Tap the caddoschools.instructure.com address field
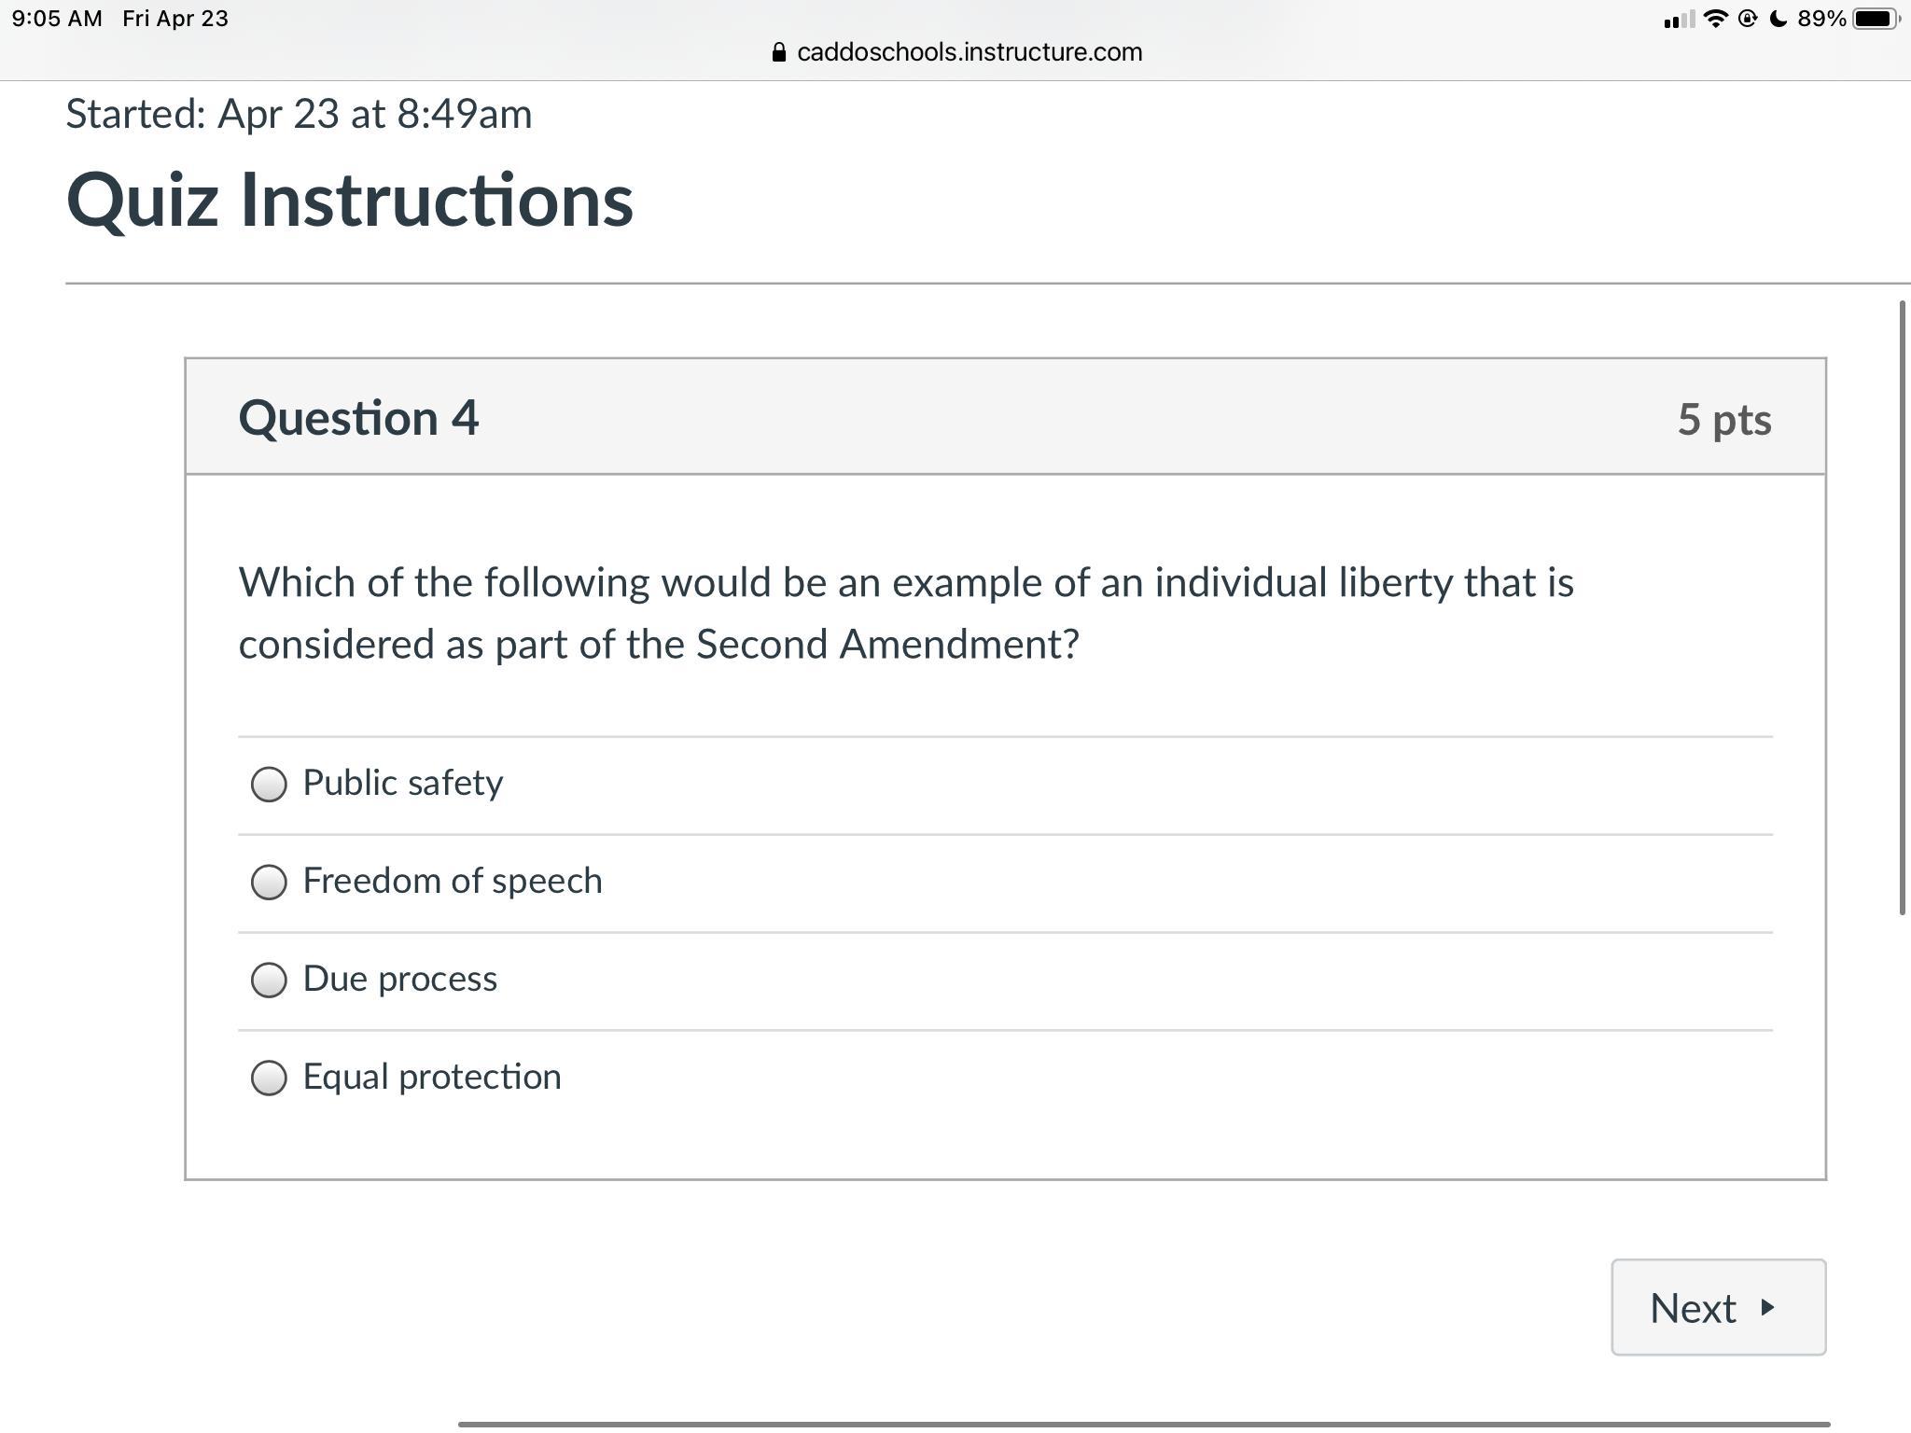 coord(969,52)
